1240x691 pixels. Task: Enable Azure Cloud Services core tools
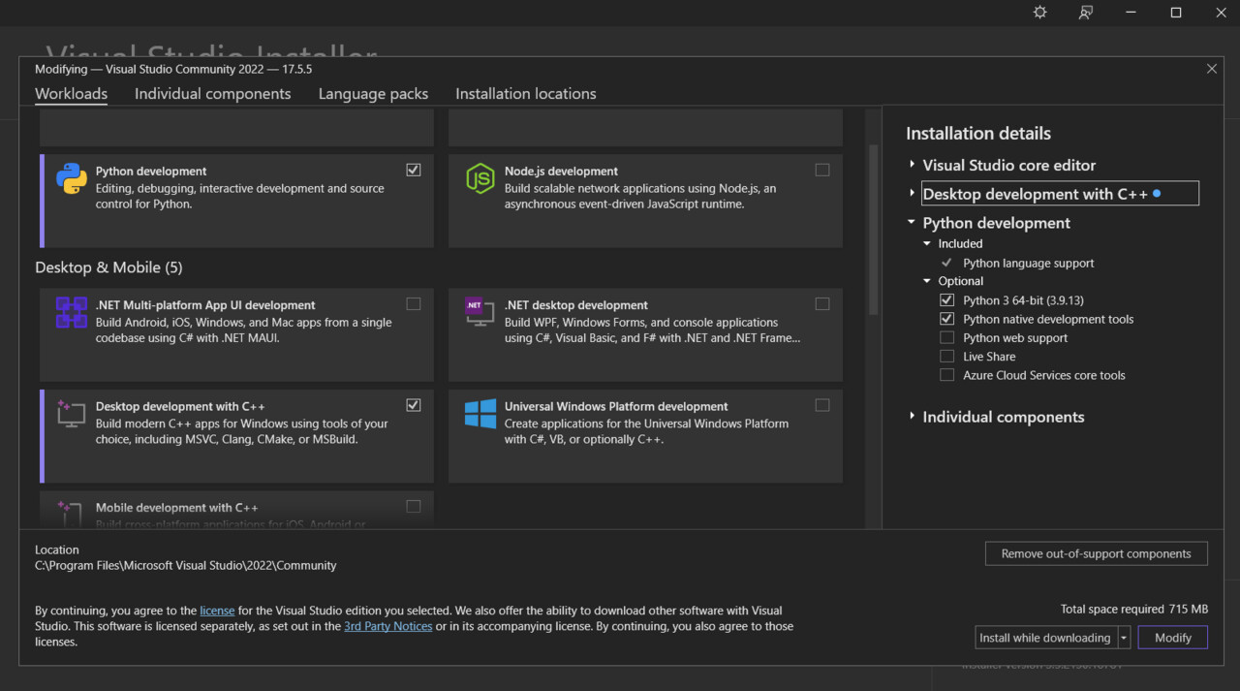946,375
